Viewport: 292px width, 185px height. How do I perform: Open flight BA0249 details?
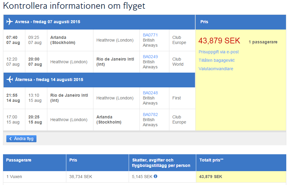click(150, 57)
